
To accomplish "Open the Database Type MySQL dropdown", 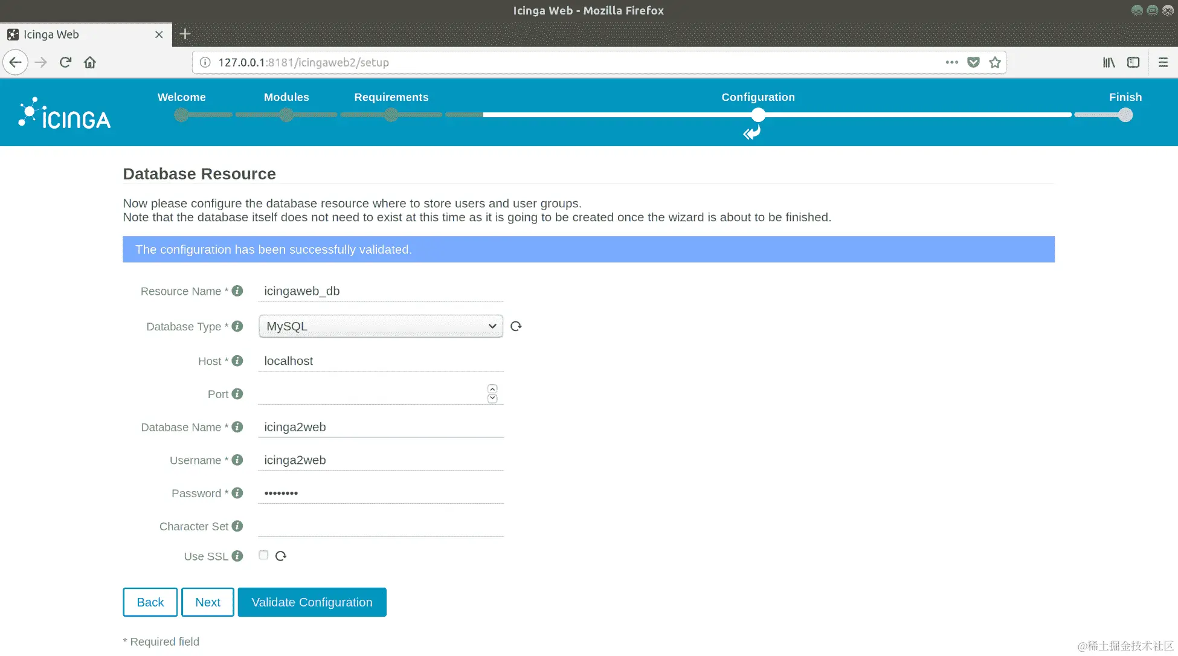I will (381, 326).
